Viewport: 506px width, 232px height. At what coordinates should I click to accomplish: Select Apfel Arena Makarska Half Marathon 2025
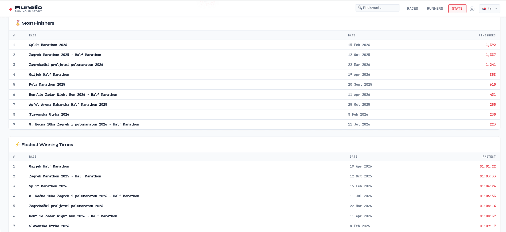tap(68, 105)
